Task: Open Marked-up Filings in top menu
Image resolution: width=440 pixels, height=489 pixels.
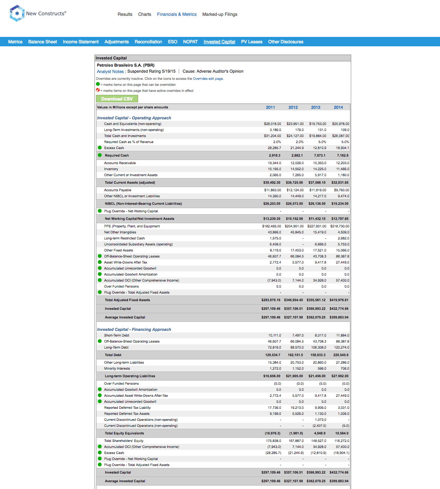Action: 220,14
